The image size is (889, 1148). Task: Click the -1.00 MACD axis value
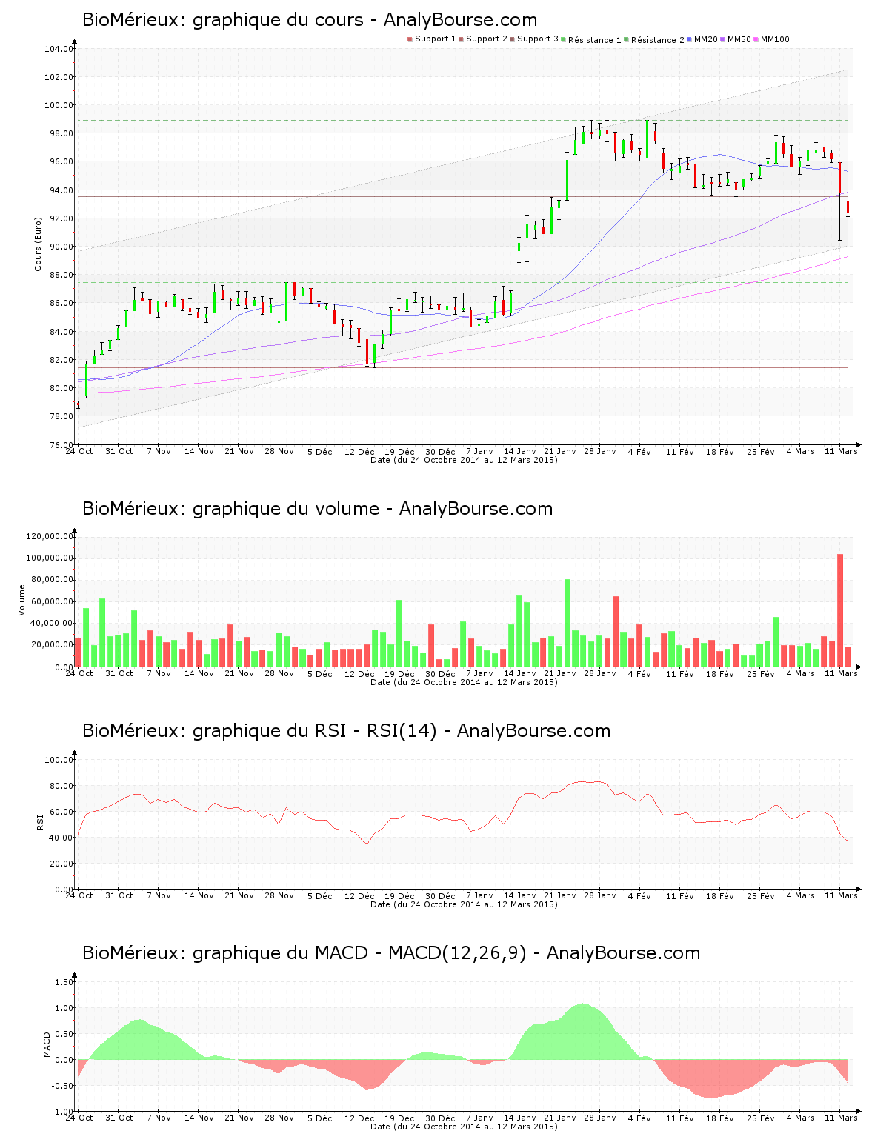62,1112
